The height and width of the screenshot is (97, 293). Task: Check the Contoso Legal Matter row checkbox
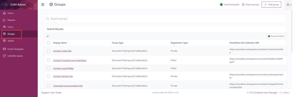coord(48,68)
